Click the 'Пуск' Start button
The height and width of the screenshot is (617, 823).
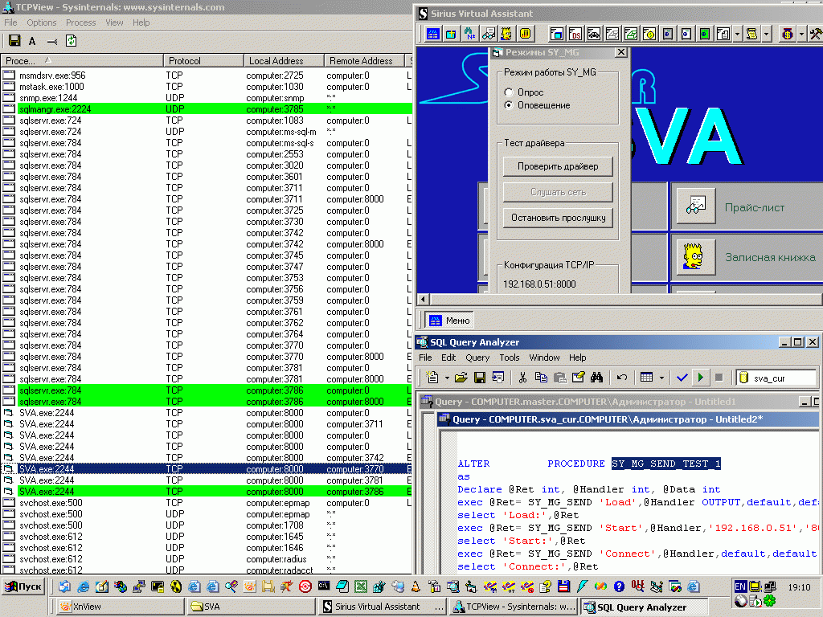point(23,586)
